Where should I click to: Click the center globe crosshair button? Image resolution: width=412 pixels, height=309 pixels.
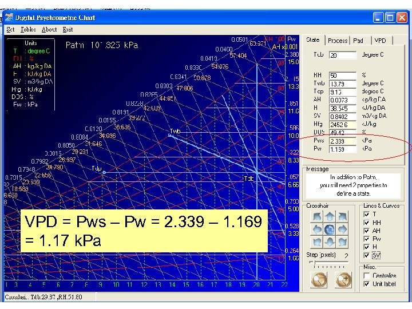(329, 229)
